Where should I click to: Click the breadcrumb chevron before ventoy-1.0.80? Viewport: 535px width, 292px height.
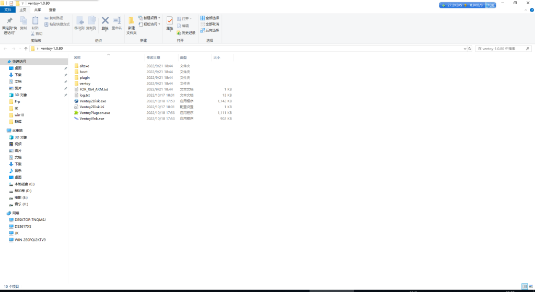[38, 49]
